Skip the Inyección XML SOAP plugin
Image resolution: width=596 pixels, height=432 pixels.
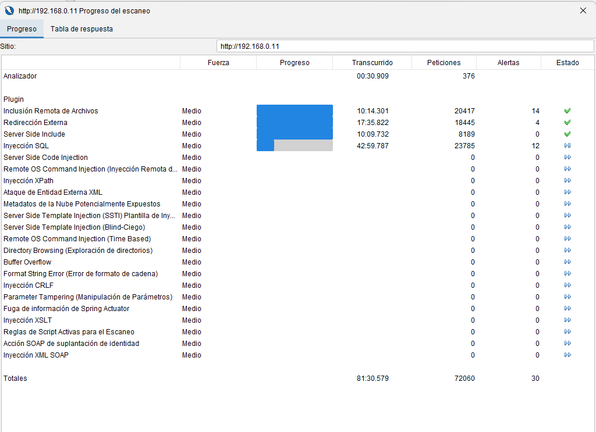(567, 355)
